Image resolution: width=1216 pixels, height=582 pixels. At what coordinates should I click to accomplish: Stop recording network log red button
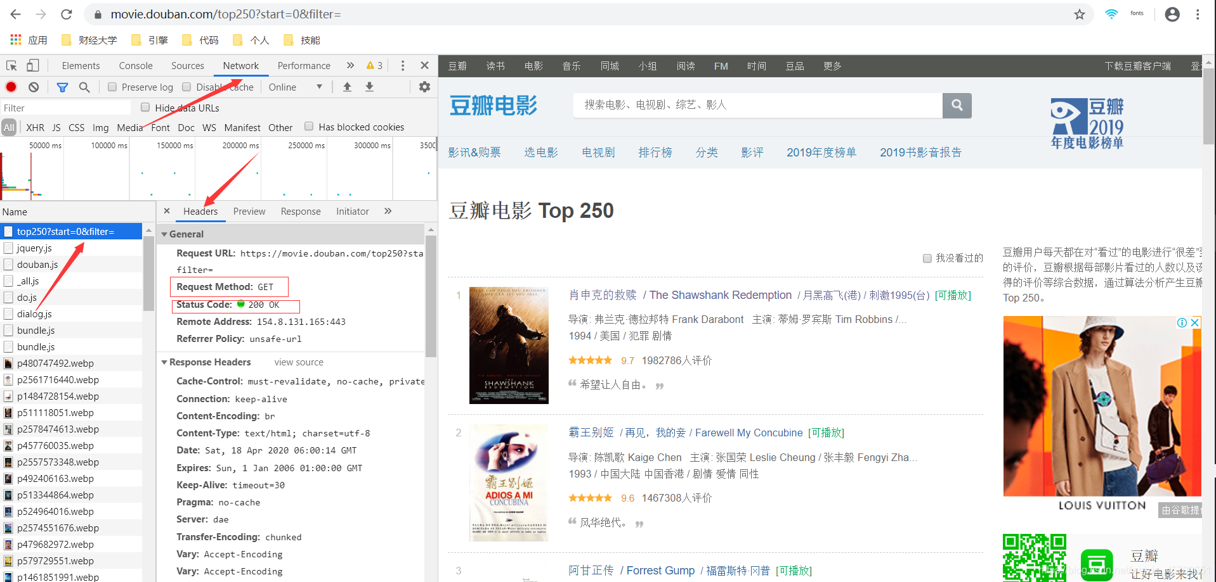coord(11,87)
